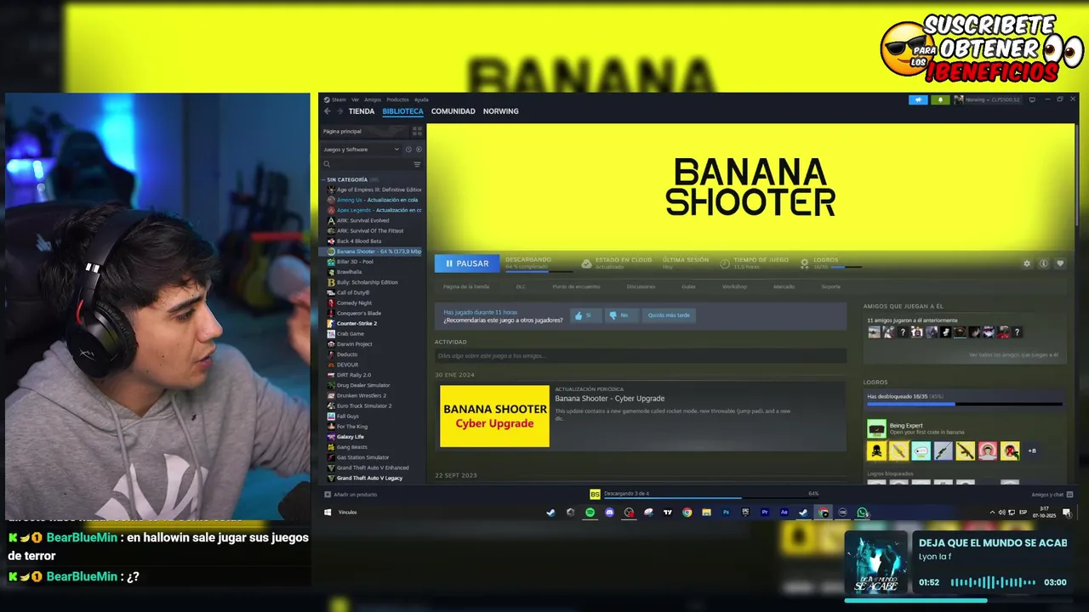The image size is (1089, 612).
Task: Open Norwing account dropdown with wallet balance
Action: coord(987,99)
